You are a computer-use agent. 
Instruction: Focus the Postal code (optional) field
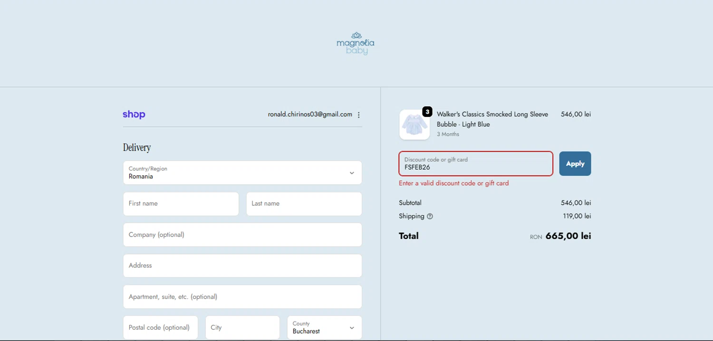coord(161,328)
